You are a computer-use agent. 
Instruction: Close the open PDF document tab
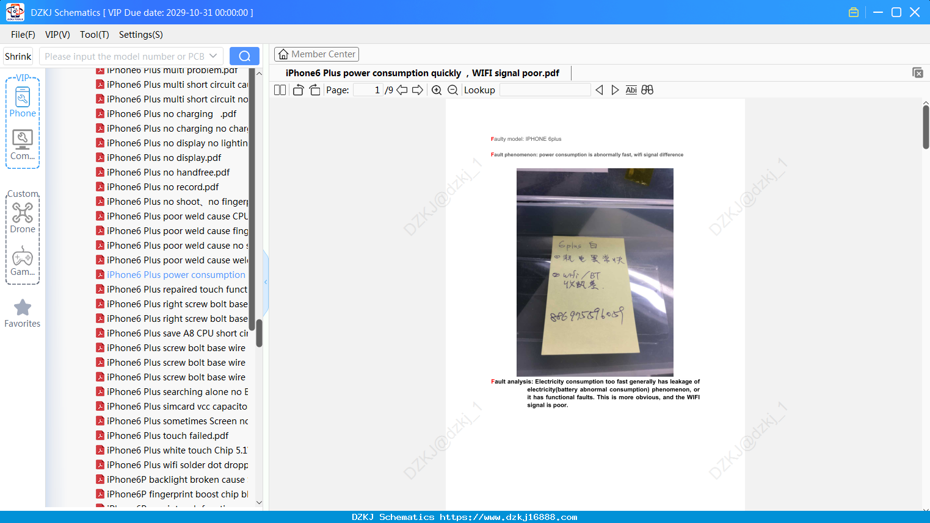918,73
